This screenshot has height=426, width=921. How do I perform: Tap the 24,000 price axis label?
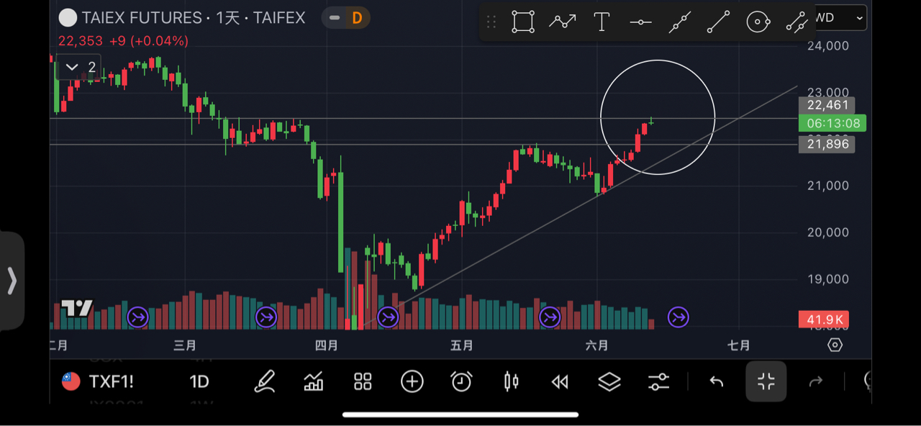pyautogui.click(x=828, y=46)
